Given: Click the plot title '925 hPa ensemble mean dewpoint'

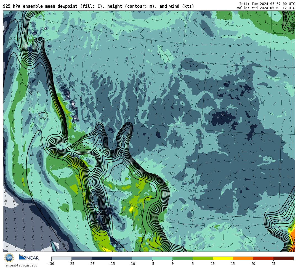Looking at the screenshot, I should [x=40, y=6].
